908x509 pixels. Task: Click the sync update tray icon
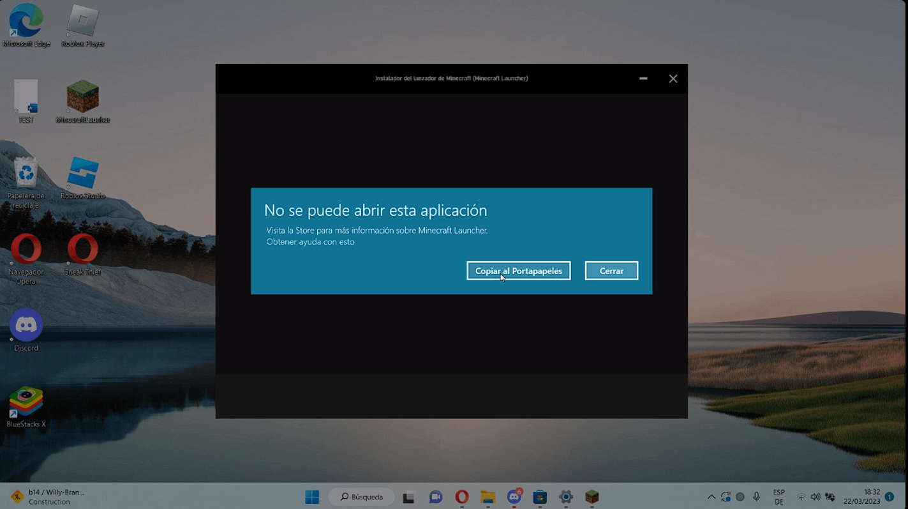pos(726,497)
